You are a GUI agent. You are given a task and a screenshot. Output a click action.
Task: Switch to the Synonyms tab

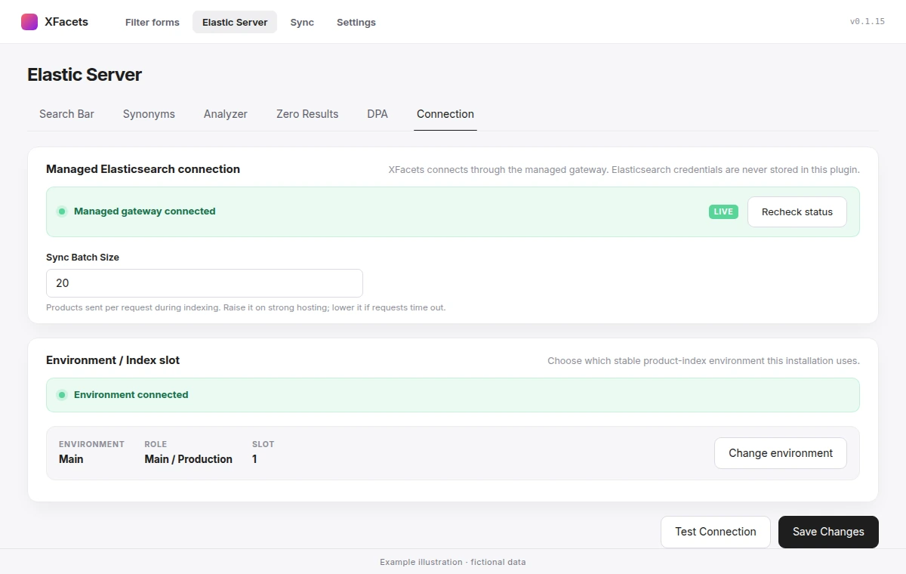point(149,114)
